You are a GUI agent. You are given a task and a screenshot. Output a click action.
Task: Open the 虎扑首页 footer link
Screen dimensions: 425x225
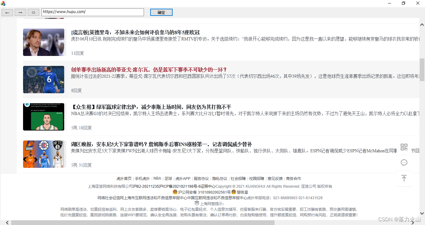point(124,179)
